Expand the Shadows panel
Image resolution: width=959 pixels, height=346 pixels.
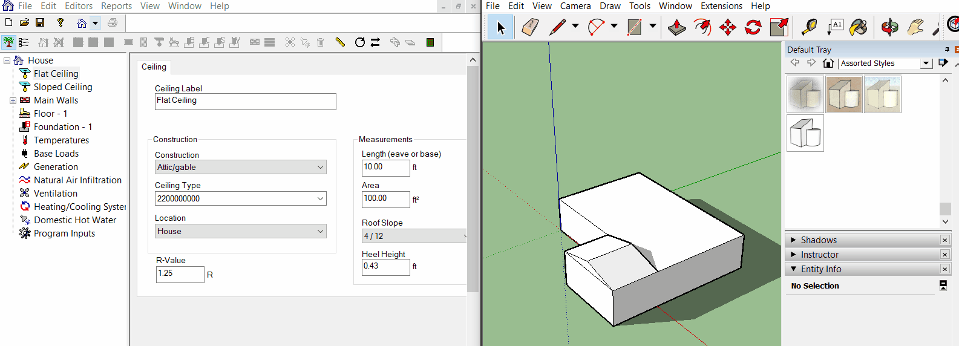click(794, 240)
